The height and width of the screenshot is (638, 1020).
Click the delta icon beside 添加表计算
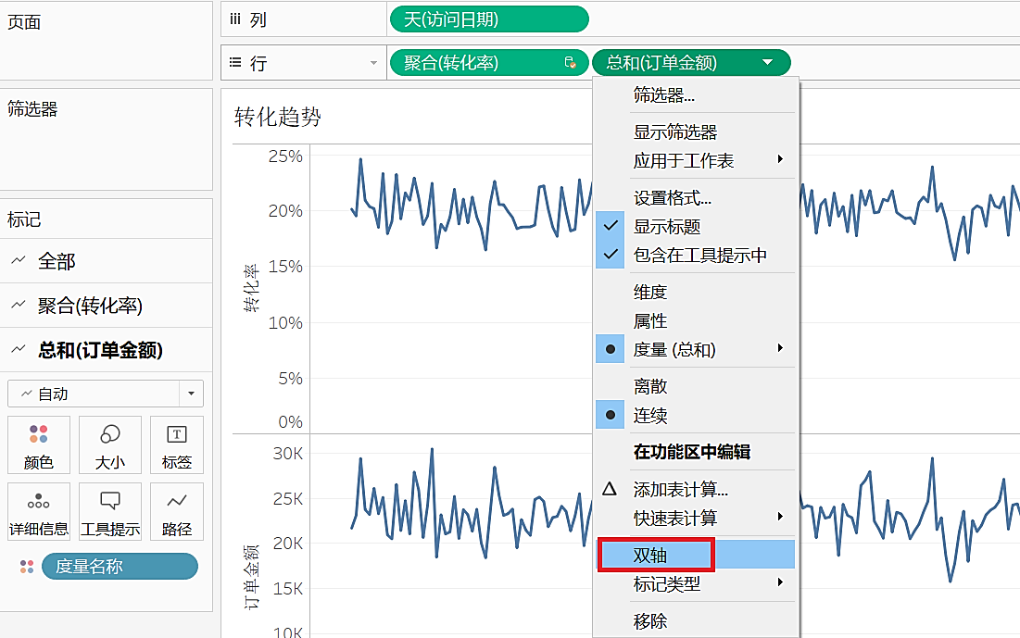click(610, 488)
